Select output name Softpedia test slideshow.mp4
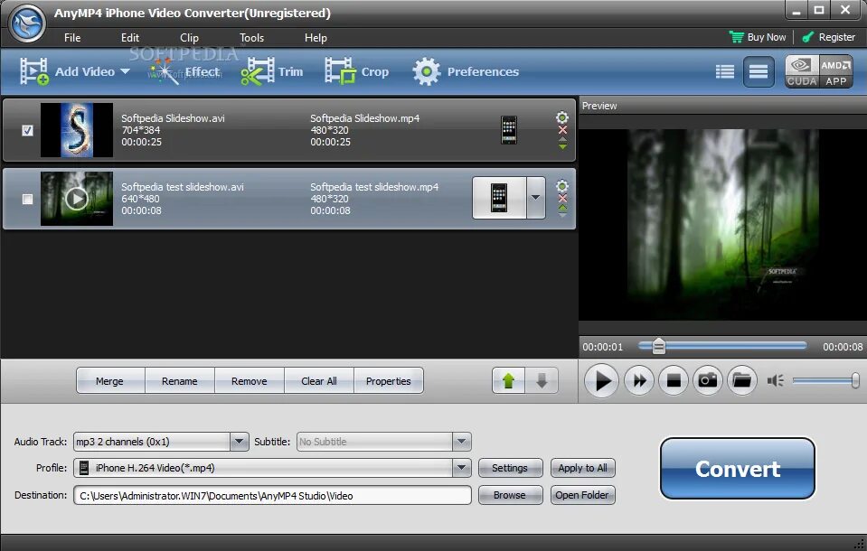The height and width of the screenshot is (551, 867). pyautogui.click(x=374, y=187)
